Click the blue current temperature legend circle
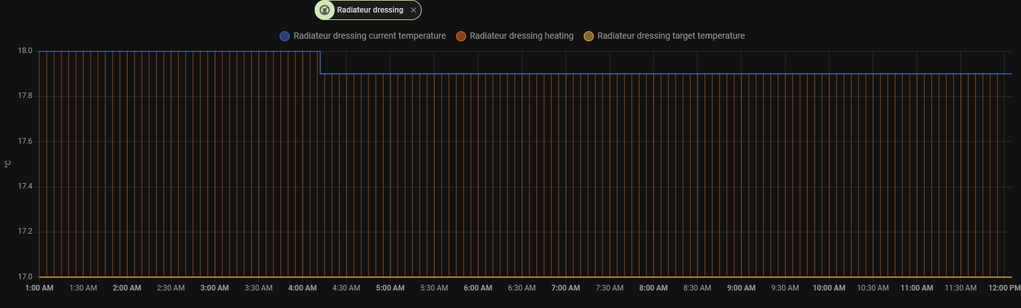 [x=285, y=36]
